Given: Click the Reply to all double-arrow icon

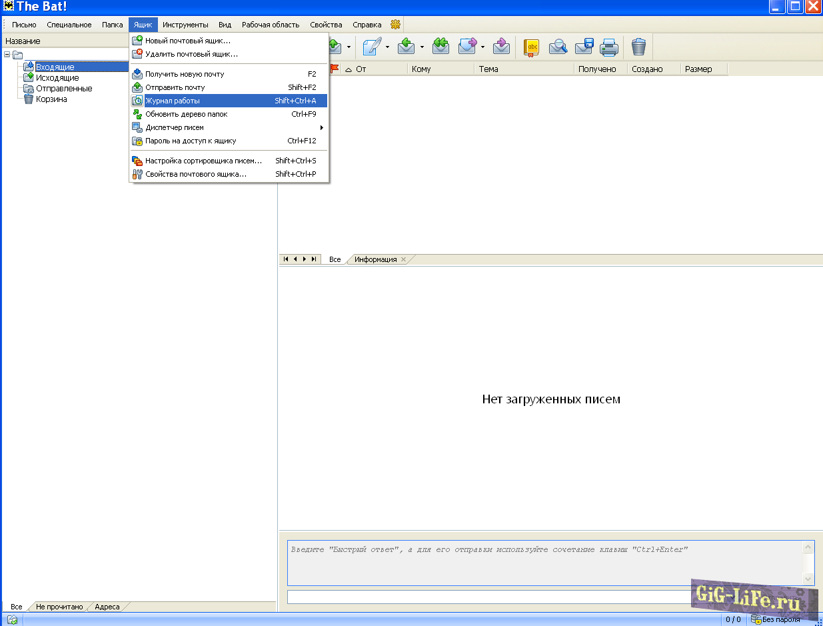Looking at the screenshot, I should tap(440, 47).
